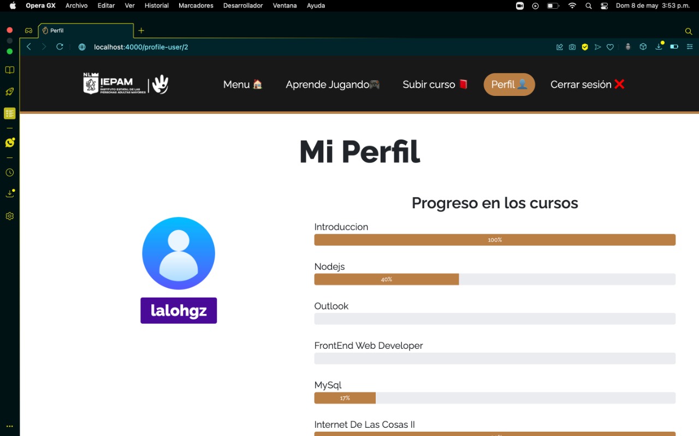Open the yellow ad blocker shield
The height and width of the screenshot is (436, 699).
click(585, 47)
